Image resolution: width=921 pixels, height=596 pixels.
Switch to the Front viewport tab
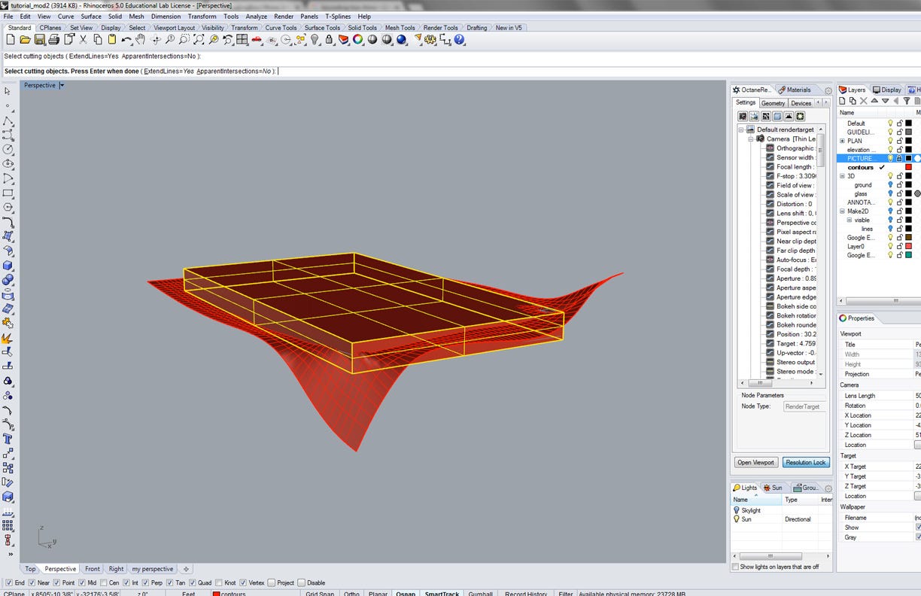point(92,569)
